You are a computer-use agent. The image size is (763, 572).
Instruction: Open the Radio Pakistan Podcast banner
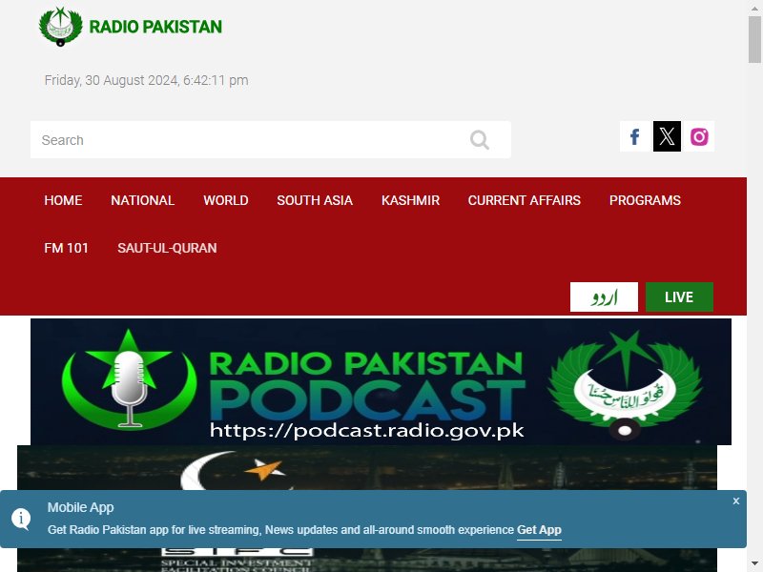(x=381, y=382)
